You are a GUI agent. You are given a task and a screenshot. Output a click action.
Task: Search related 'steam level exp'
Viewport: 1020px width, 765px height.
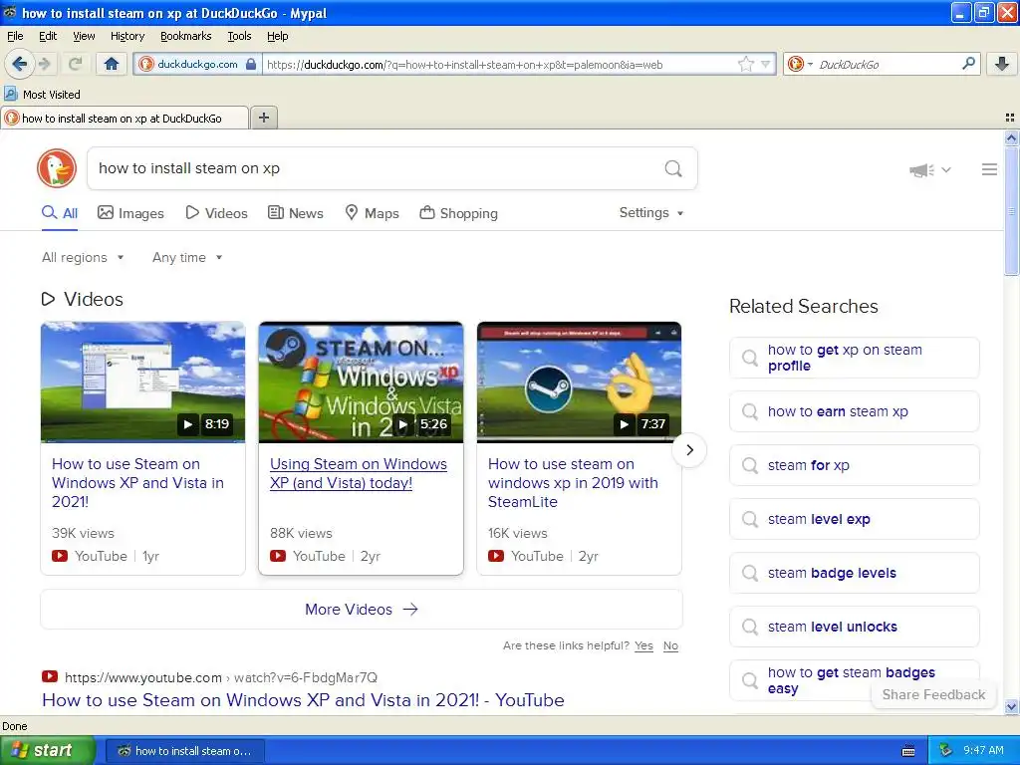854,519
